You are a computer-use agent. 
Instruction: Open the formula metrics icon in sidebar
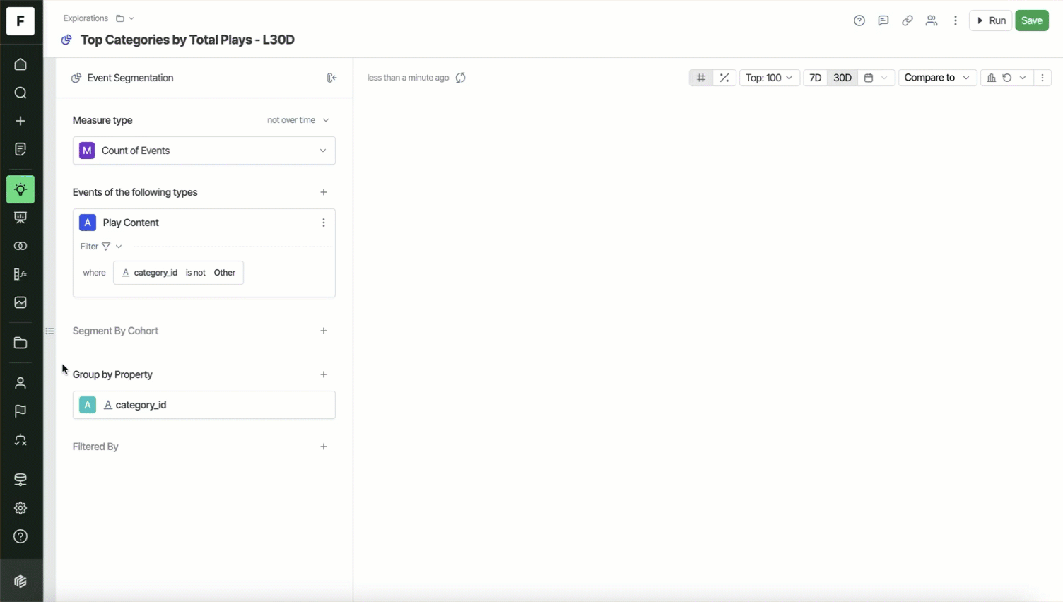pyautogui.click(x=20, y=274)
